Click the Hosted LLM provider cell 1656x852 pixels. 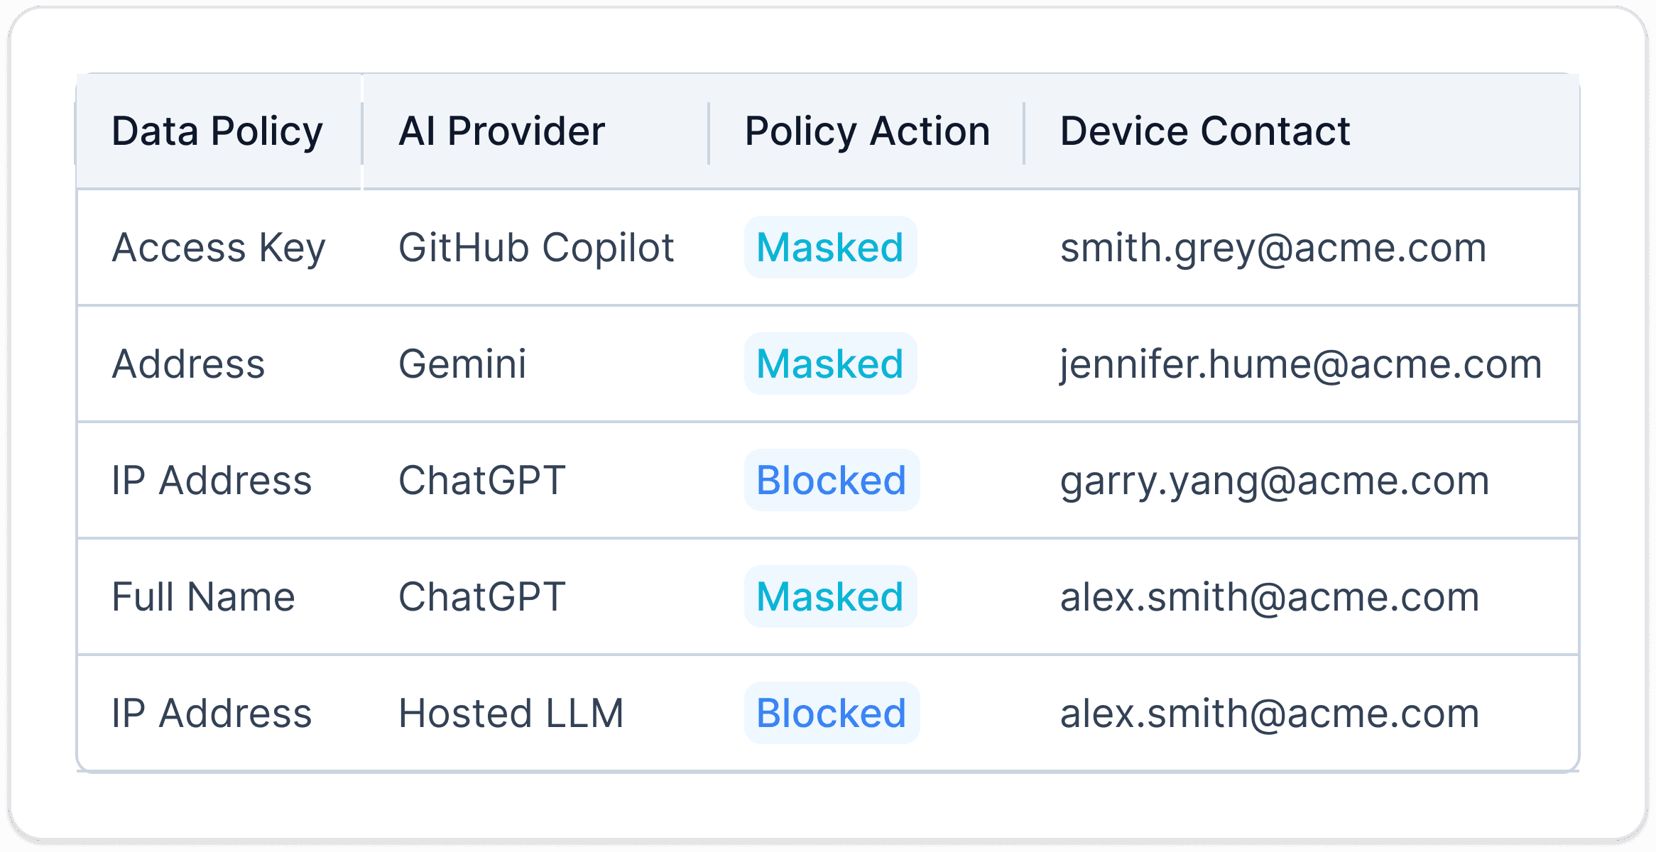(x=511, y=714)
